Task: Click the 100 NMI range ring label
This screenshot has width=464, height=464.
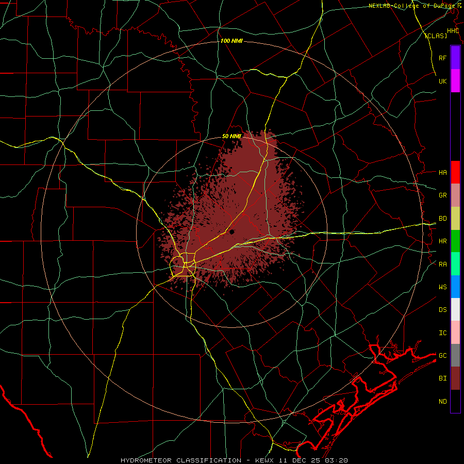Action: click(x=231, y=41)
